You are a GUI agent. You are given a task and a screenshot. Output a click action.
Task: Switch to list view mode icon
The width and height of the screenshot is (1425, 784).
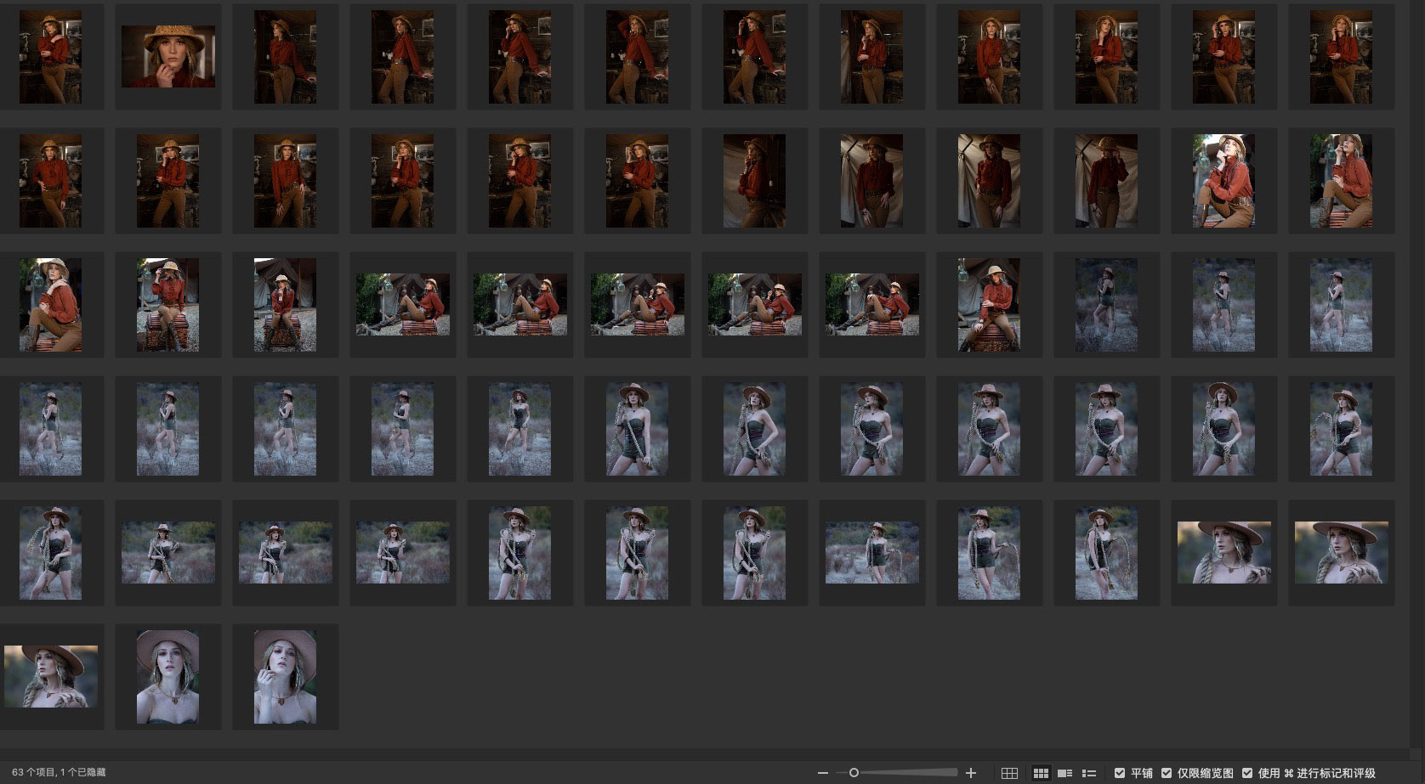1088,773
